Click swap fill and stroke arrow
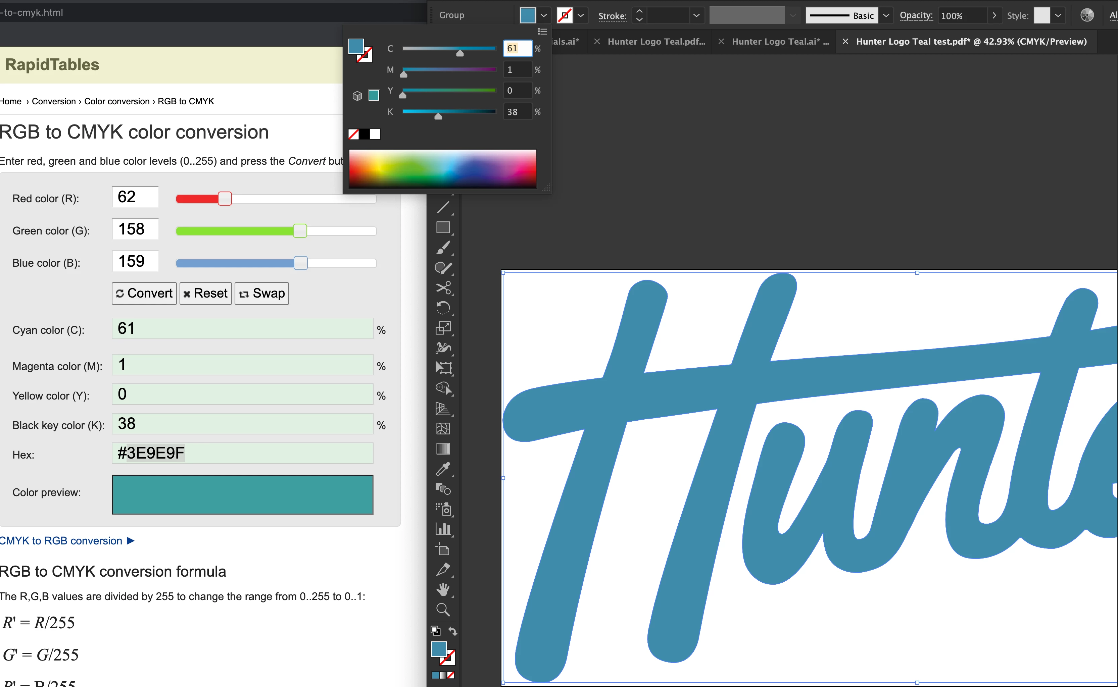Image resolution: width=1118 pixels, height=687 pixels. (x=453, y=631)
